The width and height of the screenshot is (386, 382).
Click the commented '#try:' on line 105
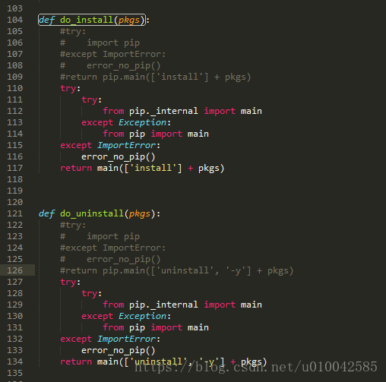73,31
